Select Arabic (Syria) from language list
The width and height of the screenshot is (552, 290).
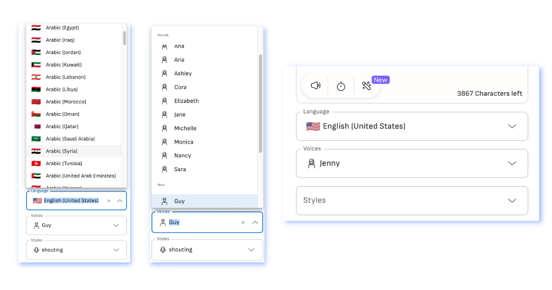[62, 151]
